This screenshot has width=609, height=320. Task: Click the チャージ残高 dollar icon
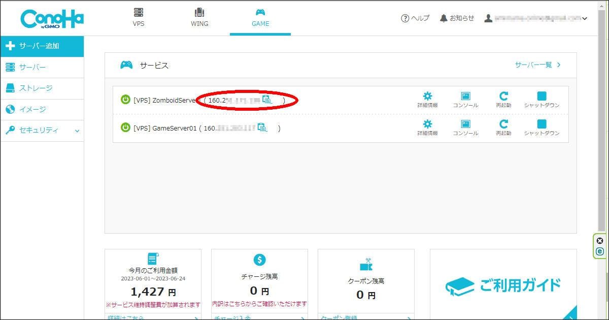(259, 260)
